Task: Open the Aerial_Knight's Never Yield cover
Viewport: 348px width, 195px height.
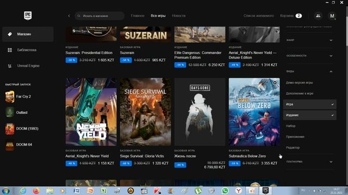Action: point(91,112)
